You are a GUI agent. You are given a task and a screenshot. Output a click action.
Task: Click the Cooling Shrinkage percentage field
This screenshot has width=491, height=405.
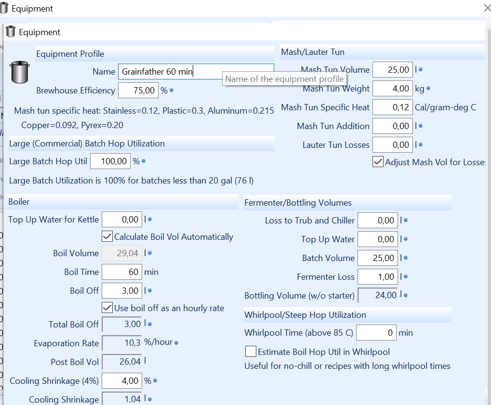[x=122, y=380]
